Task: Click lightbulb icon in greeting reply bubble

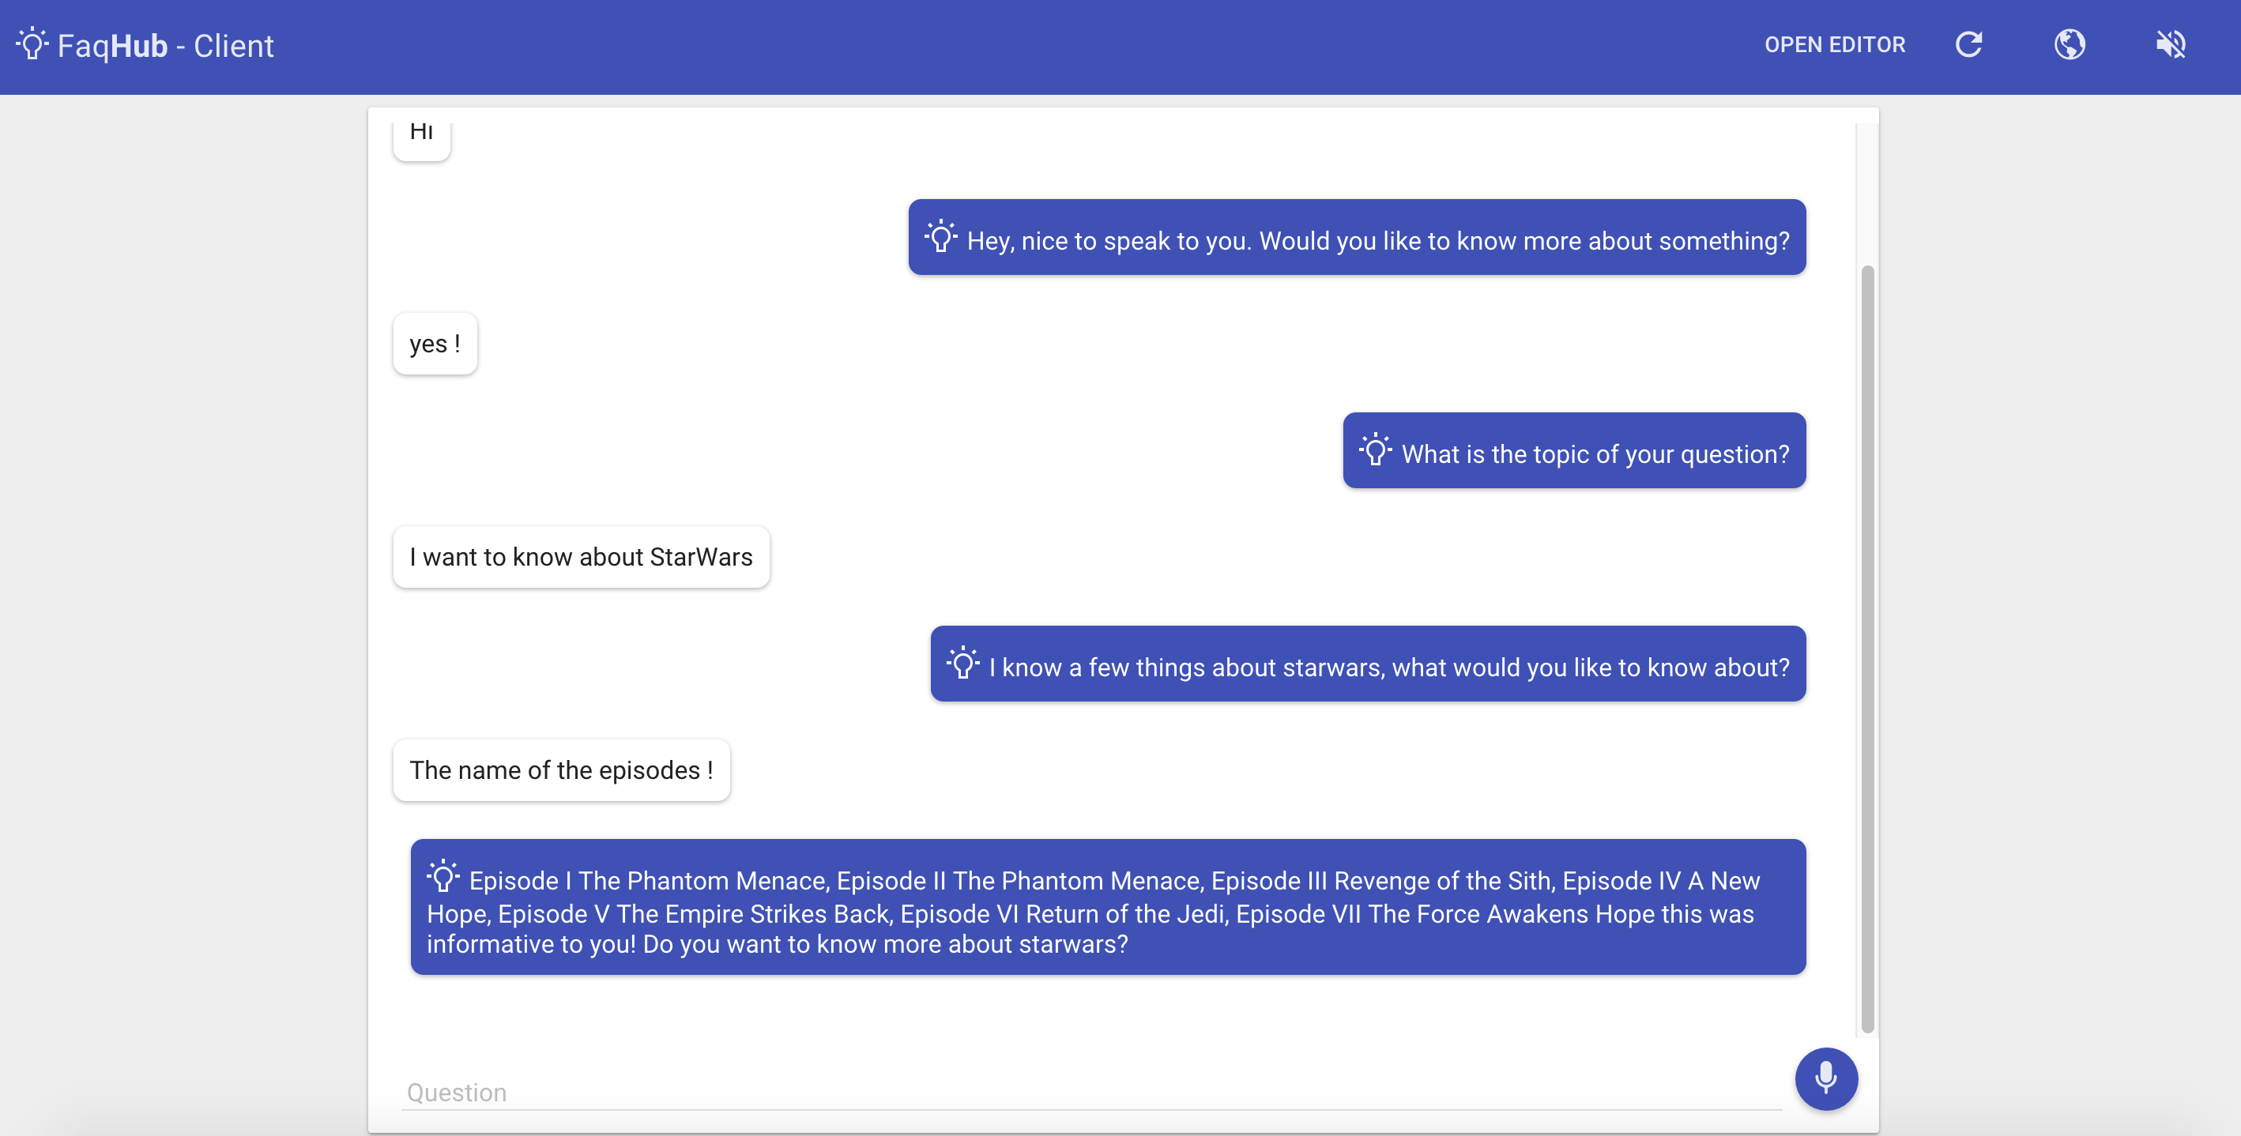Action: (x=940, y=236)
